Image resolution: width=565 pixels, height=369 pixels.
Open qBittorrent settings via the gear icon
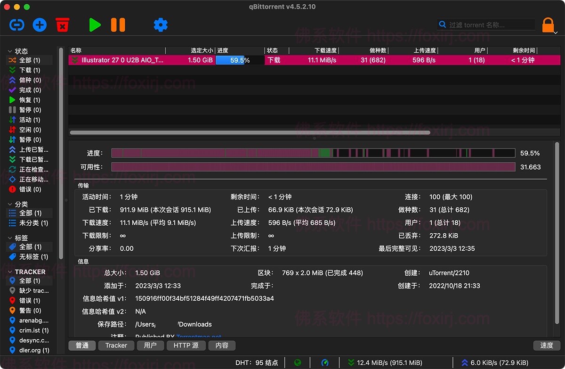click(160, 25)
